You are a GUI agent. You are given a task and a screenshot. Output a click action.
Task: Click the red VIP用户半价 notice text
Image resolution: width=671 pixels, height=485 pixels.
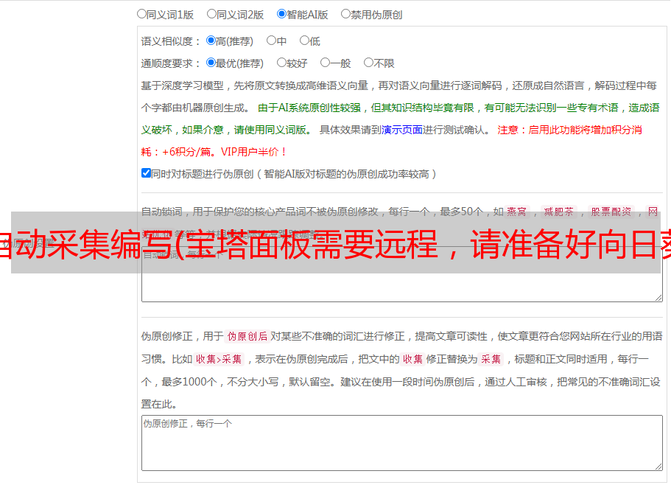tap(254, 152)
